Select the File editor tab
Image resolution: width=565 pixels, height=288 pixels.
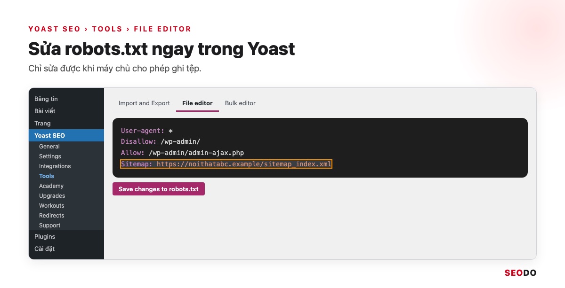pyautogui.click(x=197, y=103)
